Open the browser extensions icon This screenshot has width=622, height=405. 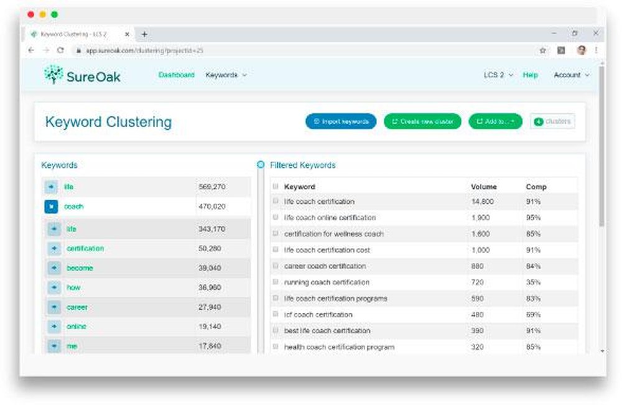561,50
